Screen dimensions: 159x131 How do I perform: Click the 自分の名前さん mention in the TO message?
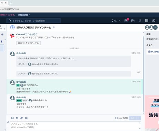(31, 85)
